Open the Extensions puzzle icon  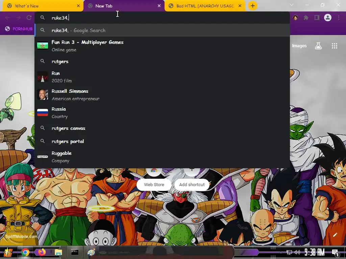point(306,18)
